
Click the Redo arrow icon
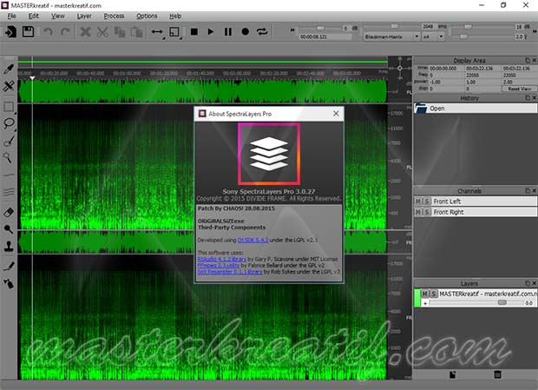pyautogui.click(x=65, y=32)
